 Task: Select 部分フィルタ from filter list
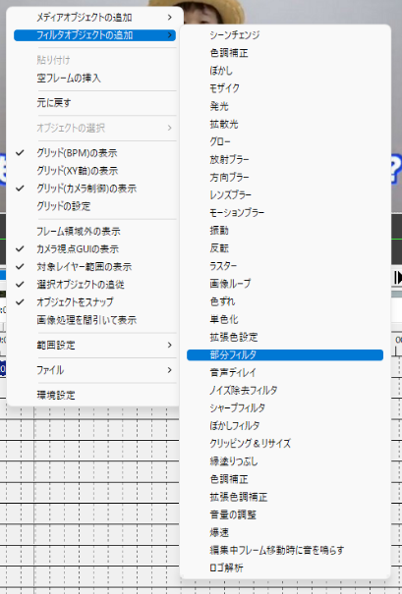point(285,355)
